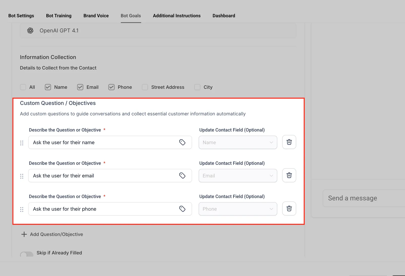This screenshot has width=405, height=276.
Task: Switch to Bot Training tab
Action: (59, 16)
